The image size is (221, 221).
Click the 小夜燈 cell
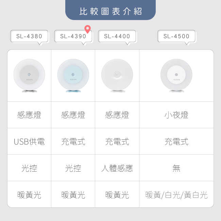(176, 115)
